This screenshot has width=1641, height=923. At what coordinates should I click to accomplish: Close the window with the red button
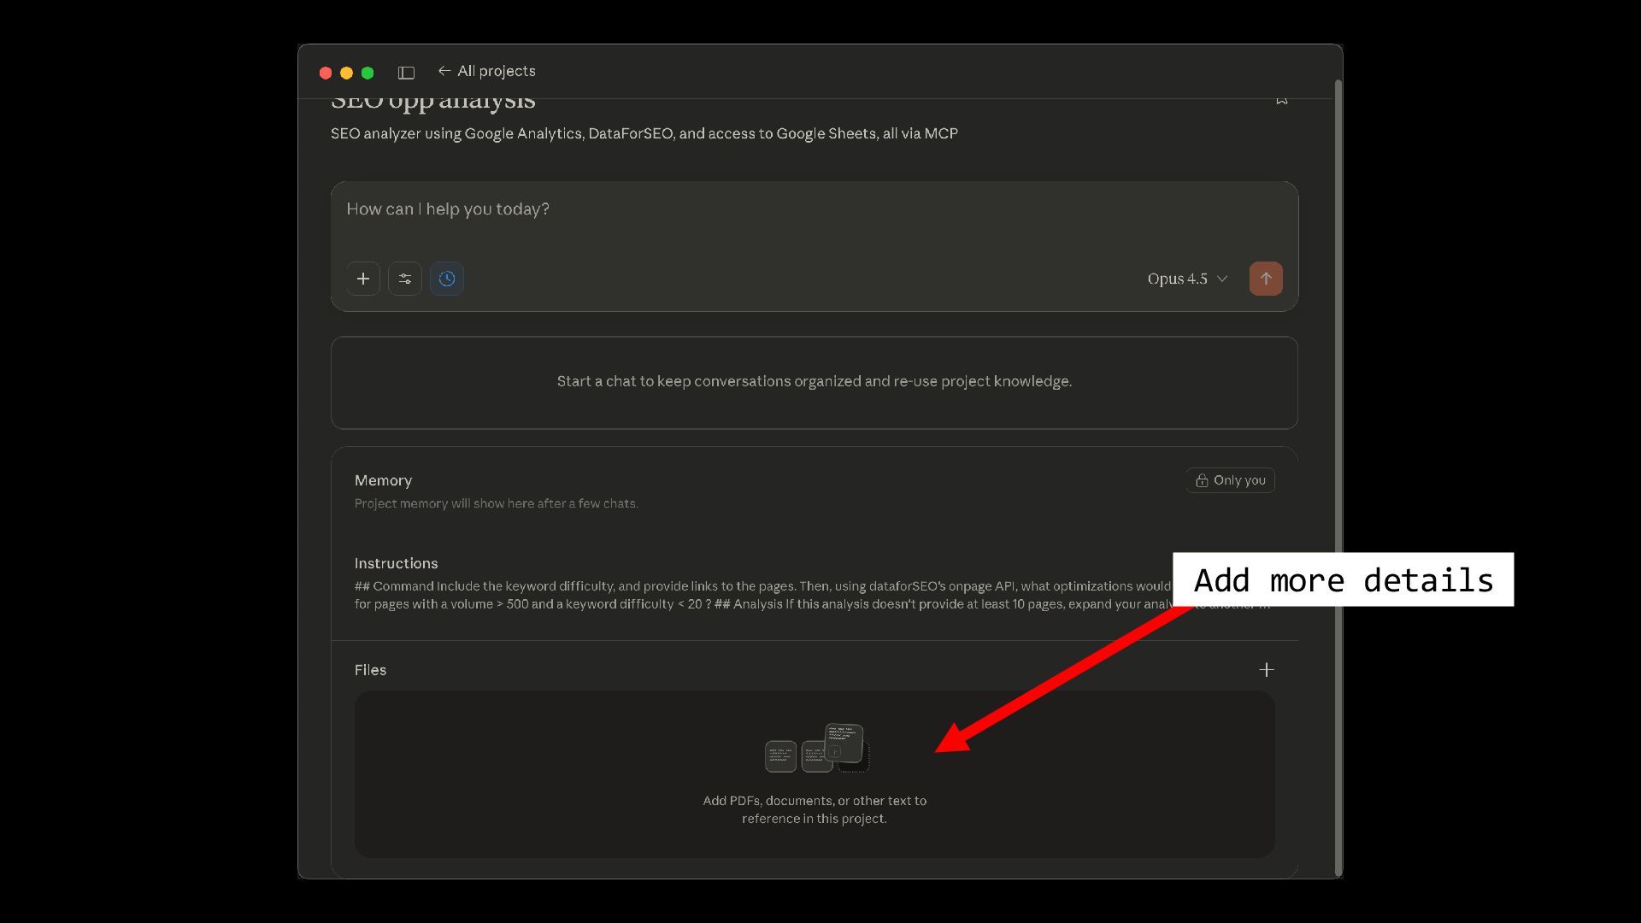326,73
